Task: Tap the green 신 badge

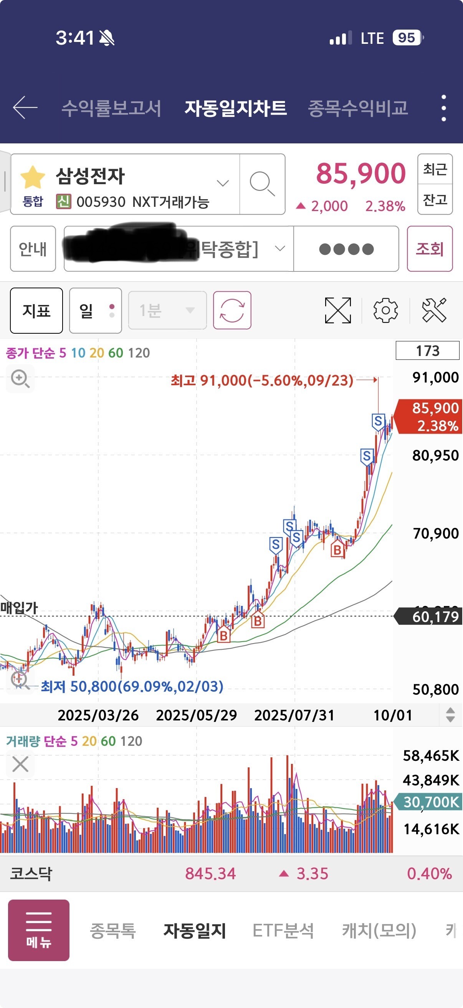Action: (x=63, y=201)
